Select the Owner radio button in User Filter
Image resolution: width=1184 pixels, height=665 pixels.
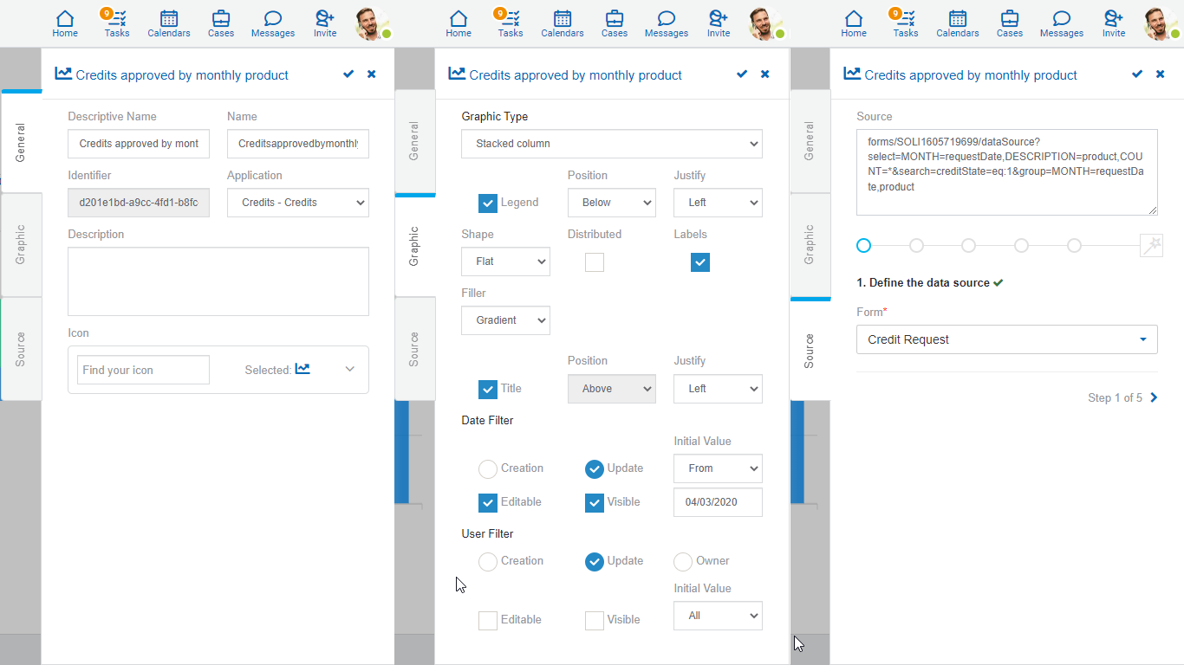click(683, 561)
